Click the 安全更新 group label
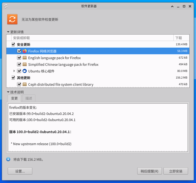 coord(24,45)
